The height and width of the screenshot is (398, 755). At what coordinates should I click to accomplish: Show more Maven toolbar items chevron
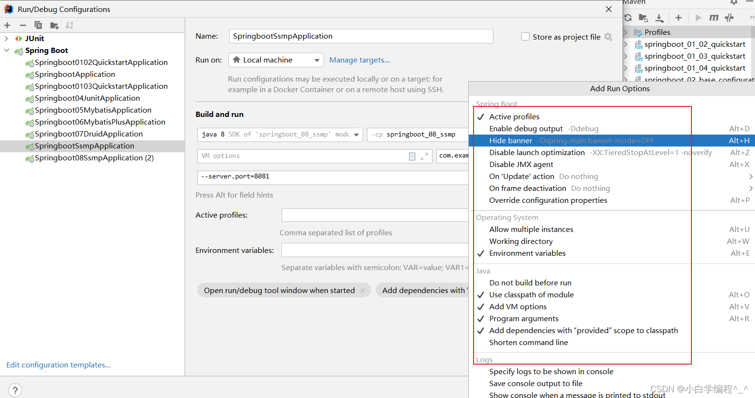pyautogui.click(x=752, y=18)
